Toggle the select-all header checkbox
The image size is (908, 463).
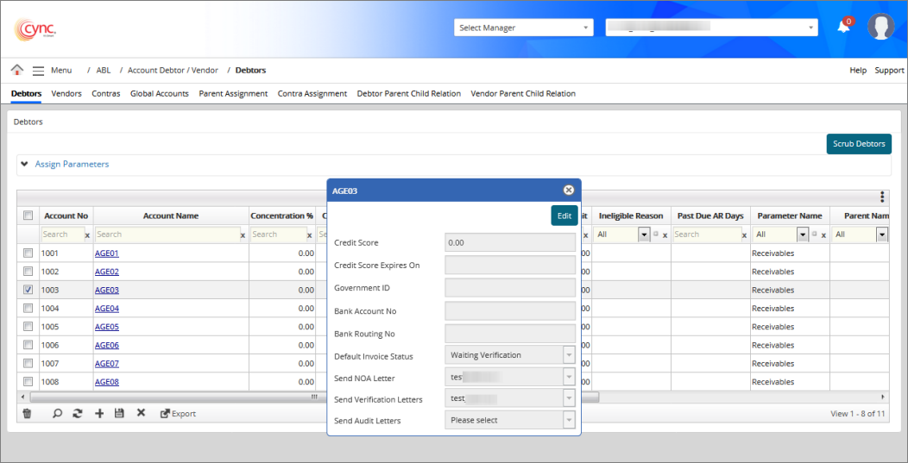click(x=28, y=216)
